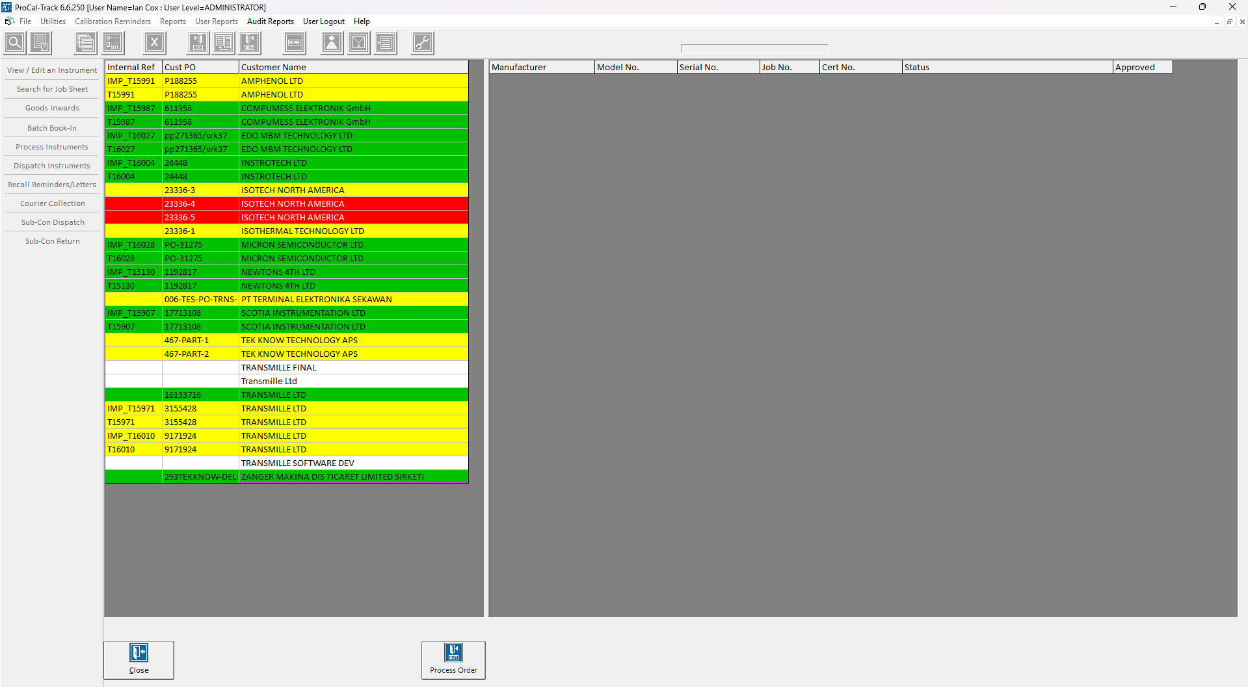Image resolution: width=1248 pixels, height=687 pixels.
Task: Open Sub-Con Dispatch in sidebar
Action: (x=52, y=222)
